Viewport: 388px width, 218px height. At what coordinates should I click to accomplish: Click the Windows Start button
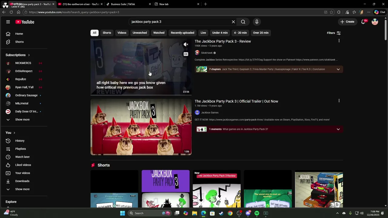tap(122, 213)
